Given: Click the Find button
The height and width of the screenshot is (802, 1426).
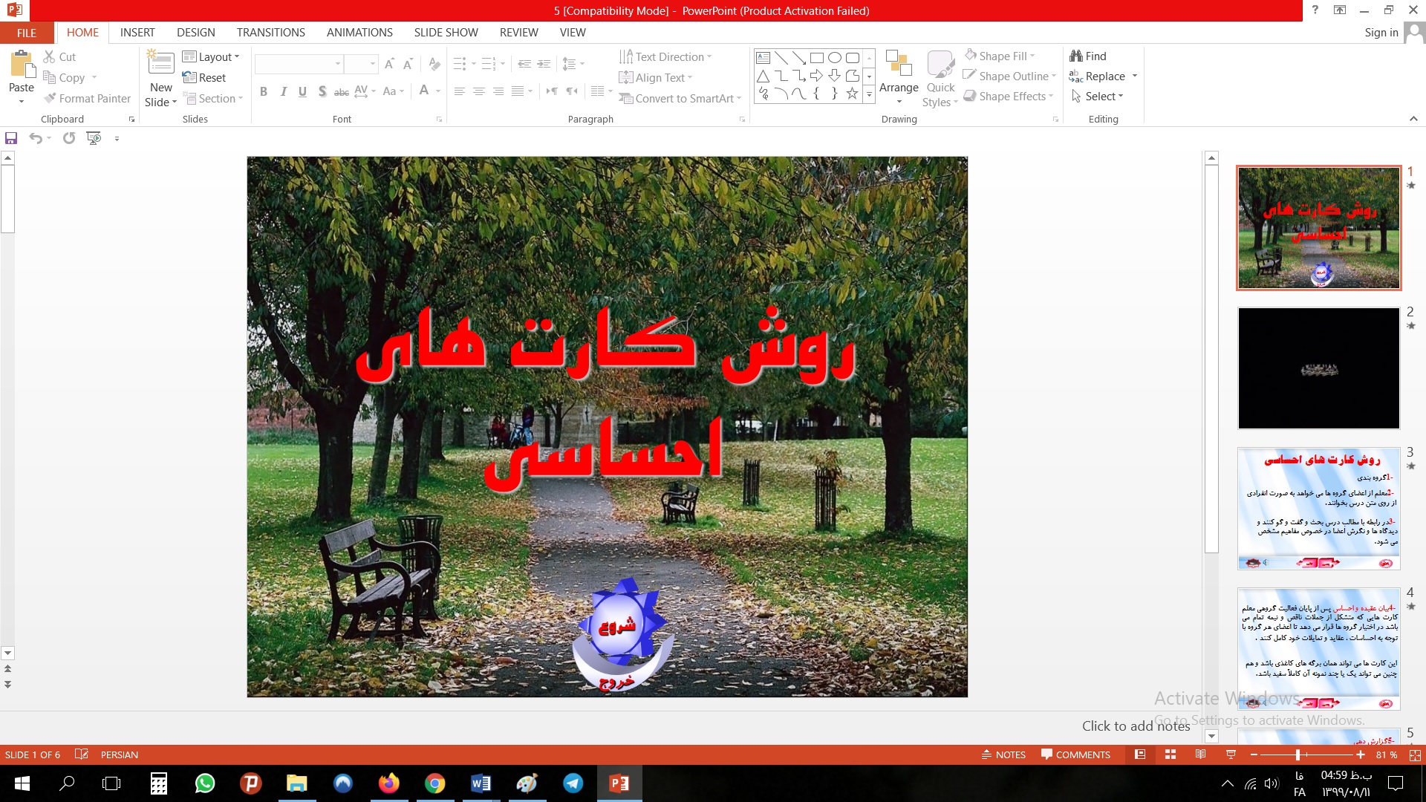Looking at the screenshot, I should pos(1089,56).
